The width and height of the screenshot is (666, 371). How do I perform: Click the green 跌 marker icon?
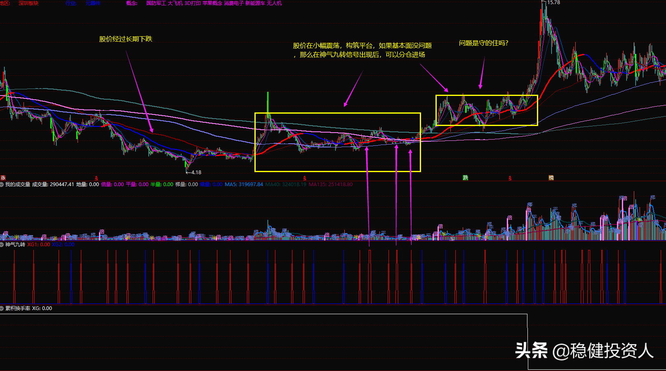[466, 178]
